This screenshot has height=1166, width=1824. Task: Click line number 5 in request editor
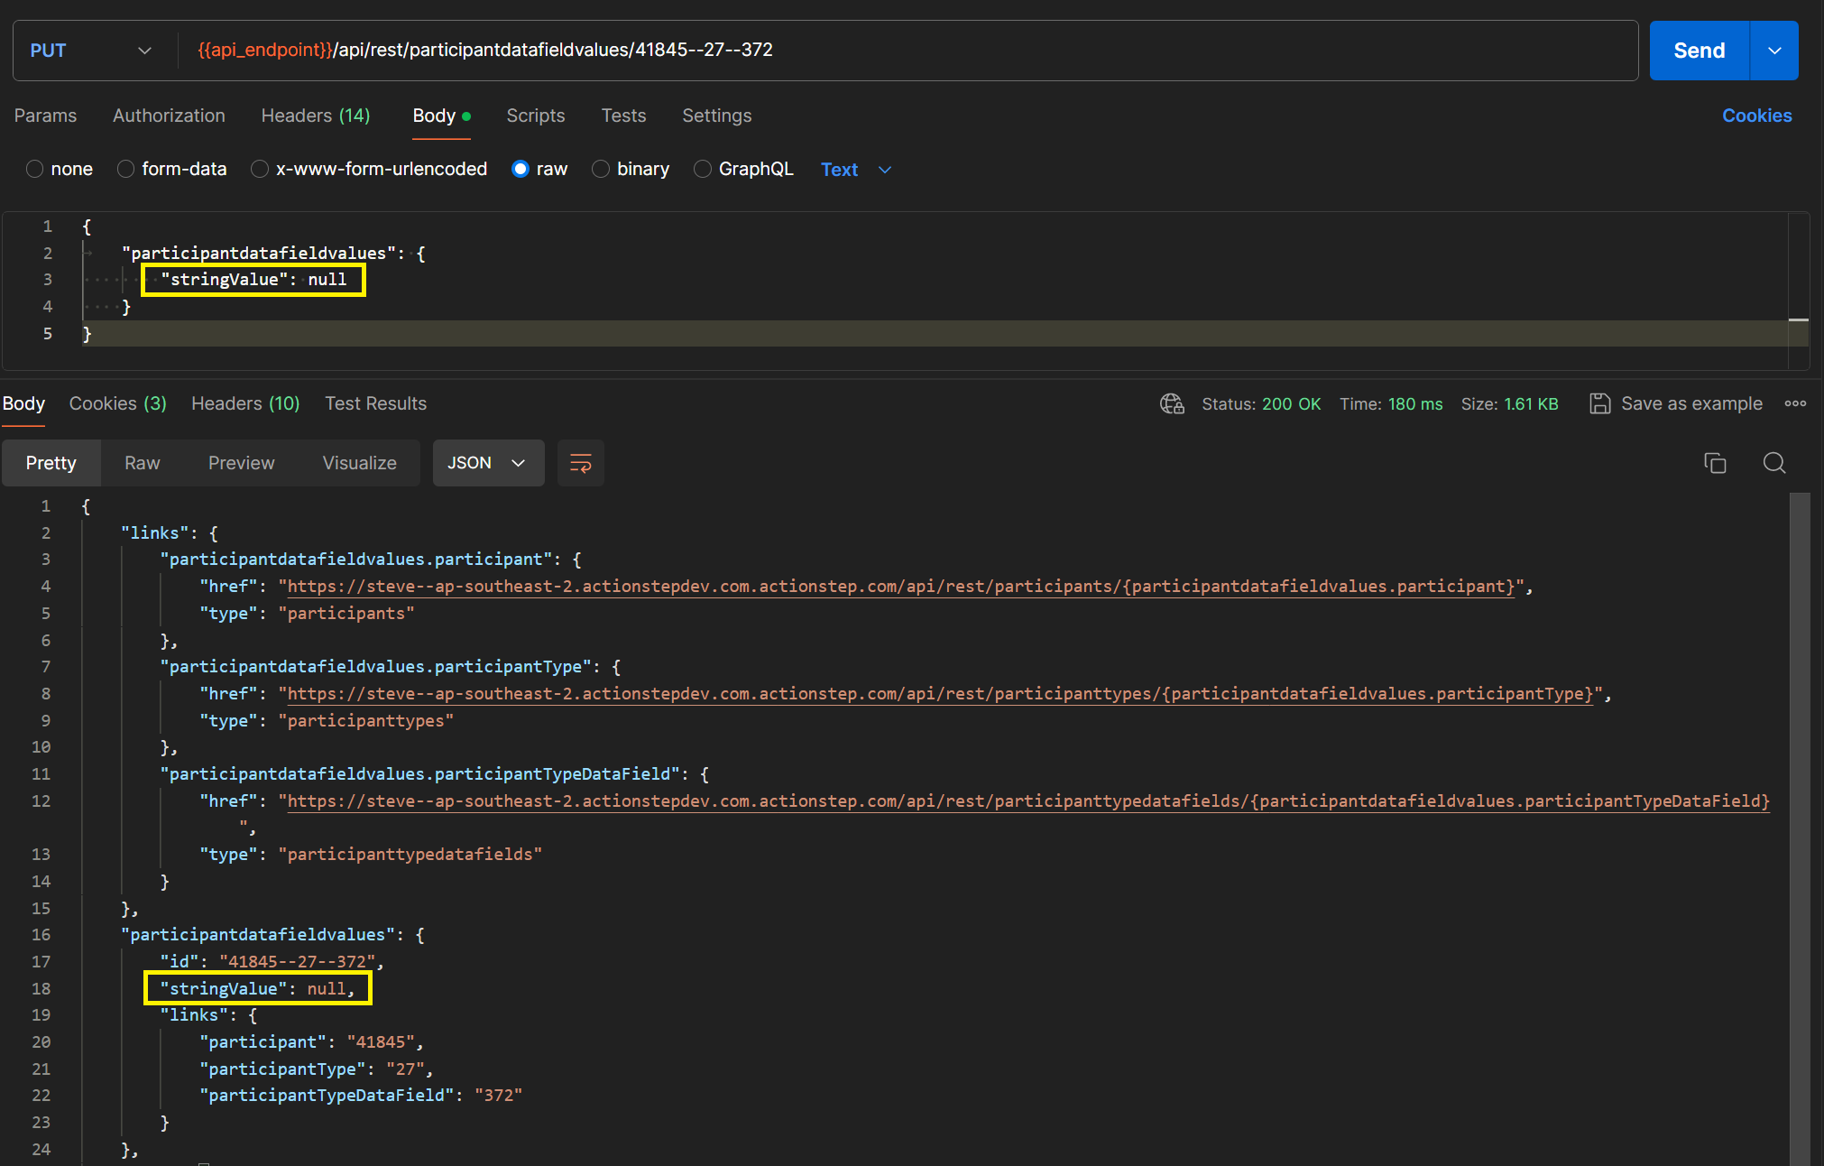[x=48, y=334]
